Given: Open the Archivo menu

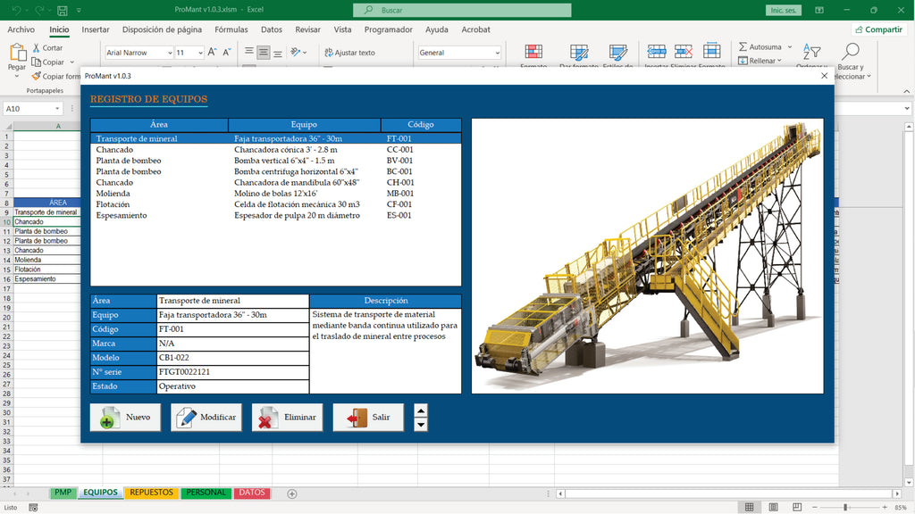Looking at the screenshot, I should click(x=21, y=29).
